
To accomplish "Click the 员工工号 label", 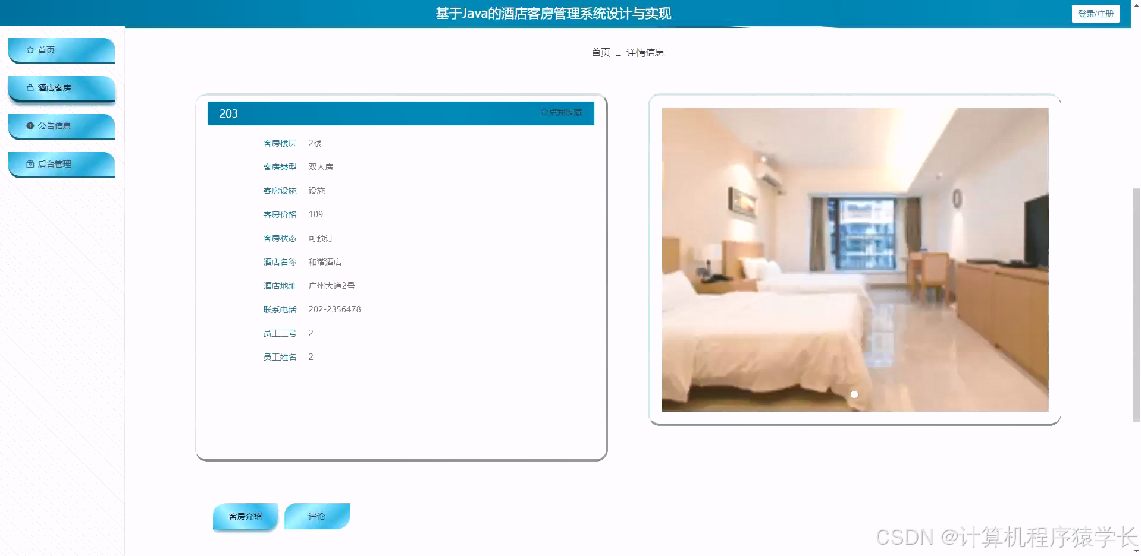I will click(280, 333).
